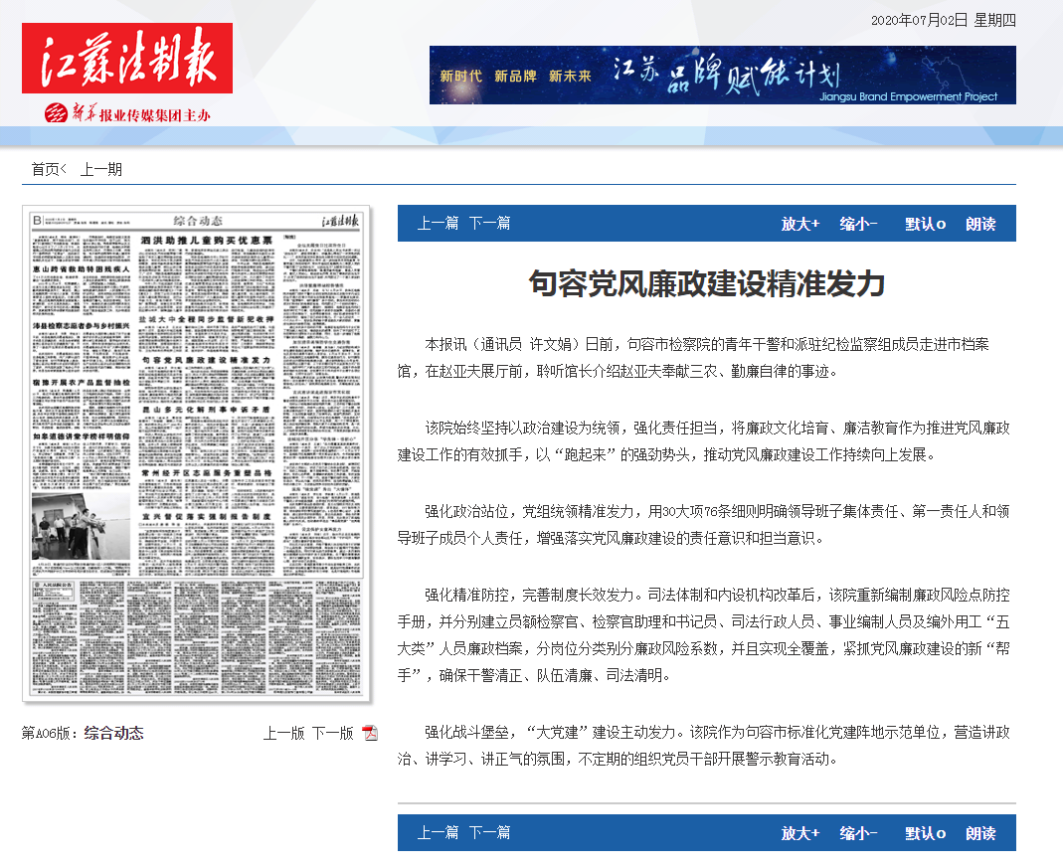
Task: Click the 第A06版 page number label
Action: (x=50, y=733)
